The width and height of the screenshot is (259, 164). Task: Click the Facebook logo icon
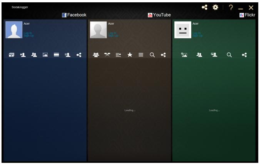click(x=64, y=15)
